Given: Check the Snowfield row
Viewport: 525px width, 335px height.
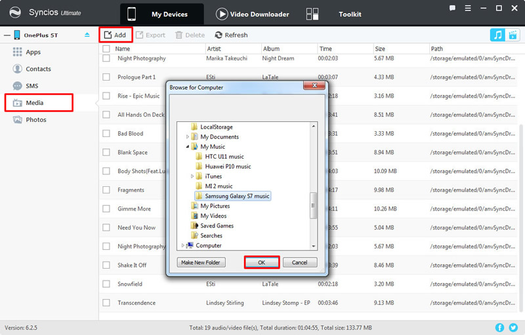Looking at the screenshot, I should [x=106, y=284].
